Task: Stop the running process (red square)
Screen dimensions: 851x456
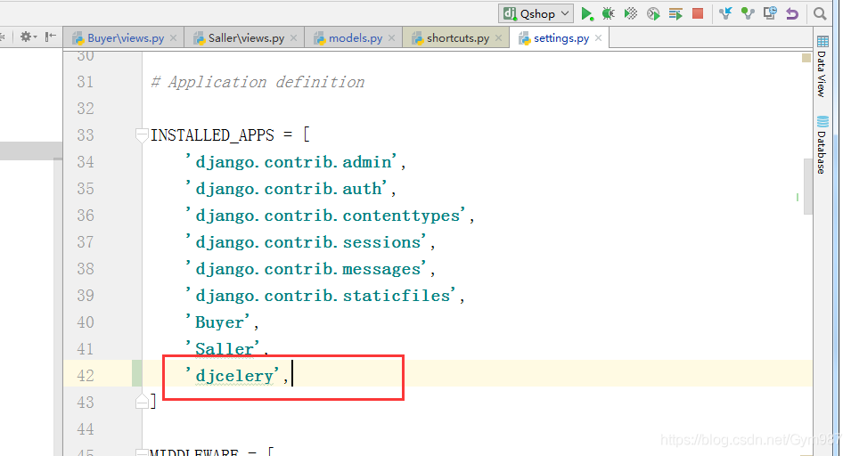Action: pos(698,13)
